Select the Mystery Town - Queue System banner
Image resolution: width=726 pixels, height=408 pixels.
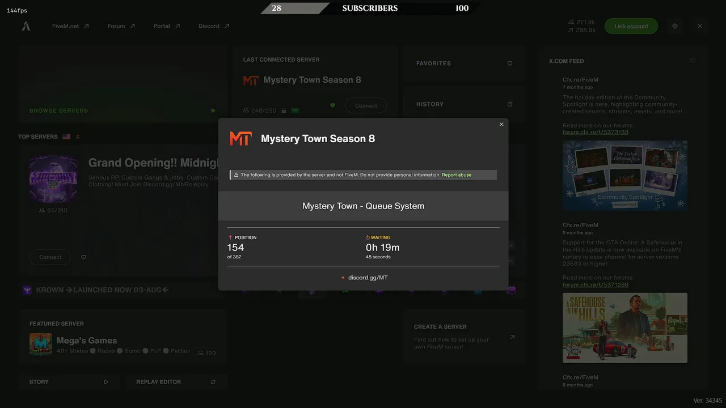tap(363, 206)
